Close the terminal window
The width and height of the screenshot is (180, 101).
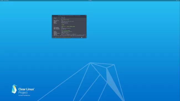tap(86, 16)
